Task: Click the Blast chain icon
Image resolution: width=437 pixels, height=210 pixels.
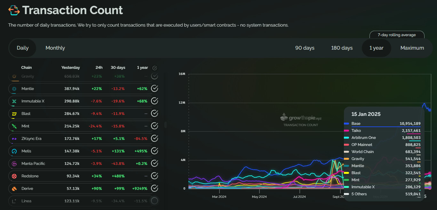Action: point(14,114)
